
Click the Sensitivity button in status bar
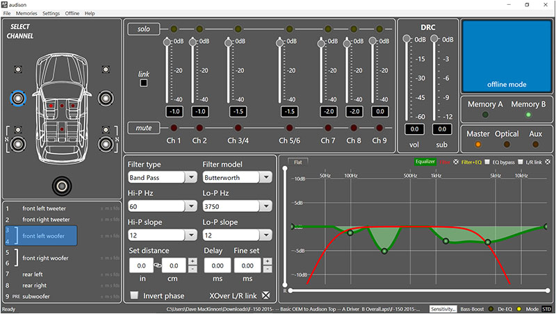(444, 308)
